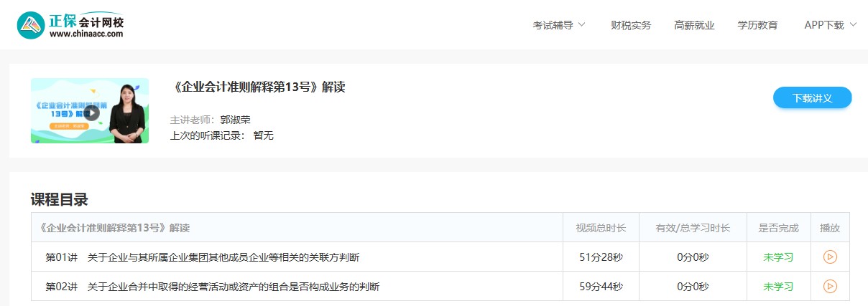
Task: Click www.chinaacc.com site address text
Action: tap(86, 34)
